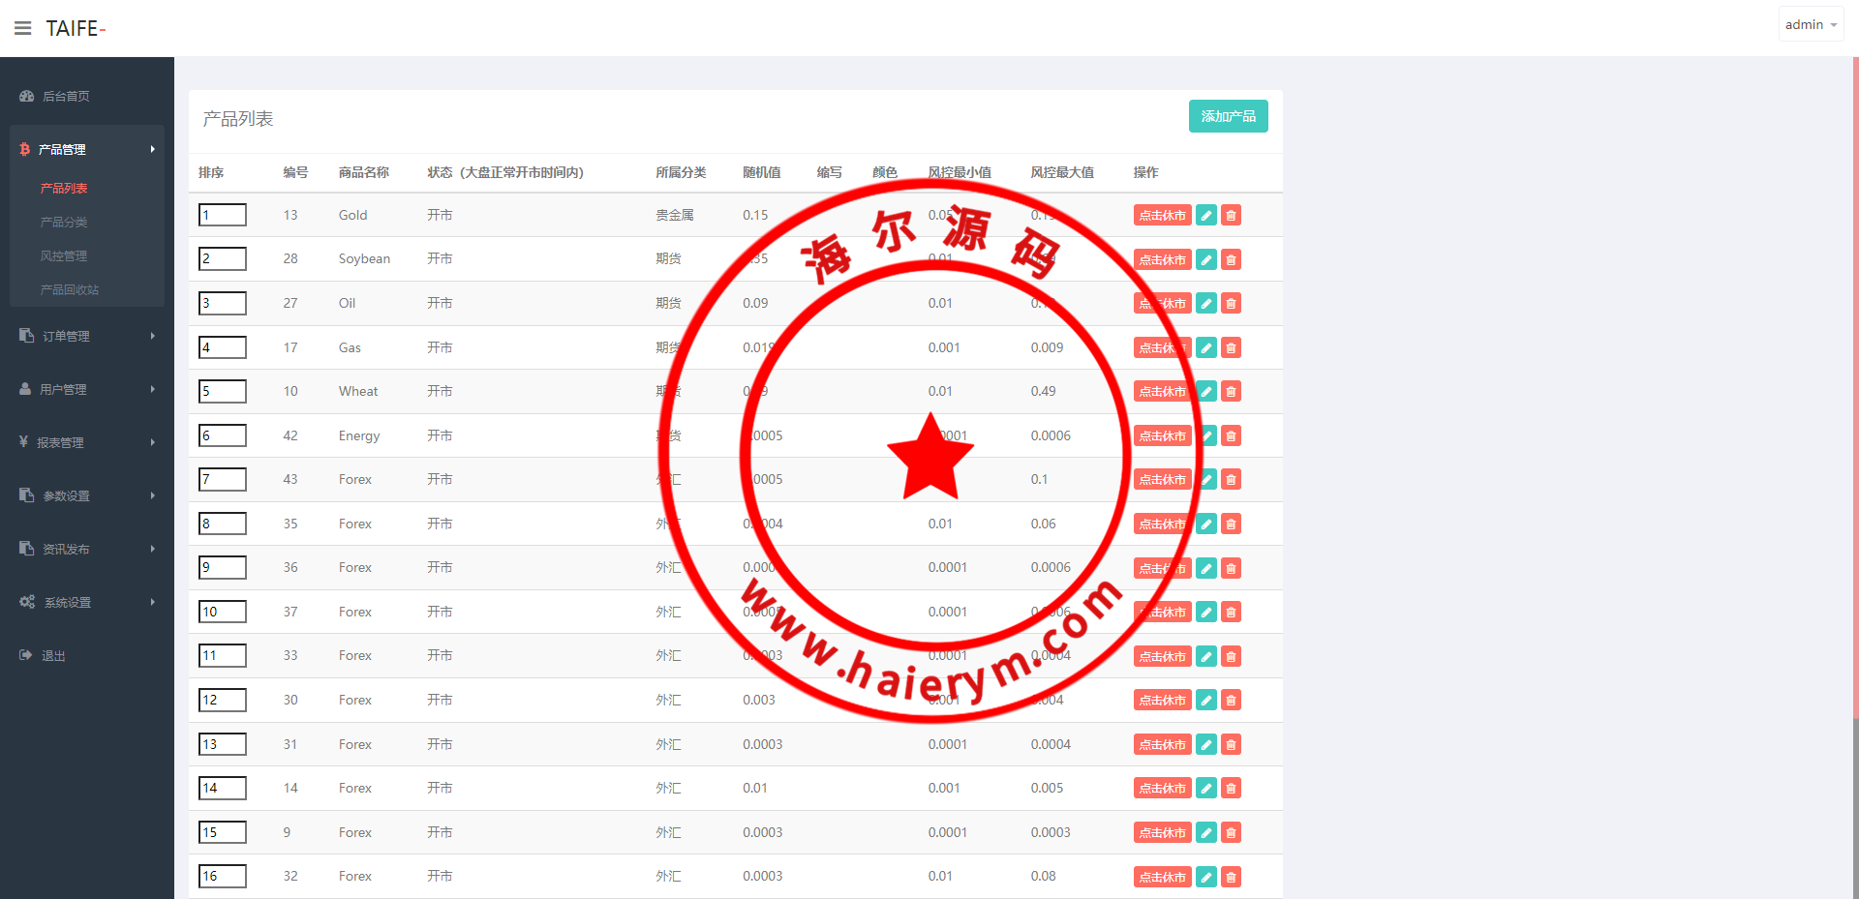
Task: Expand the 系统设置 sidebar section
Action: [87, 602]
